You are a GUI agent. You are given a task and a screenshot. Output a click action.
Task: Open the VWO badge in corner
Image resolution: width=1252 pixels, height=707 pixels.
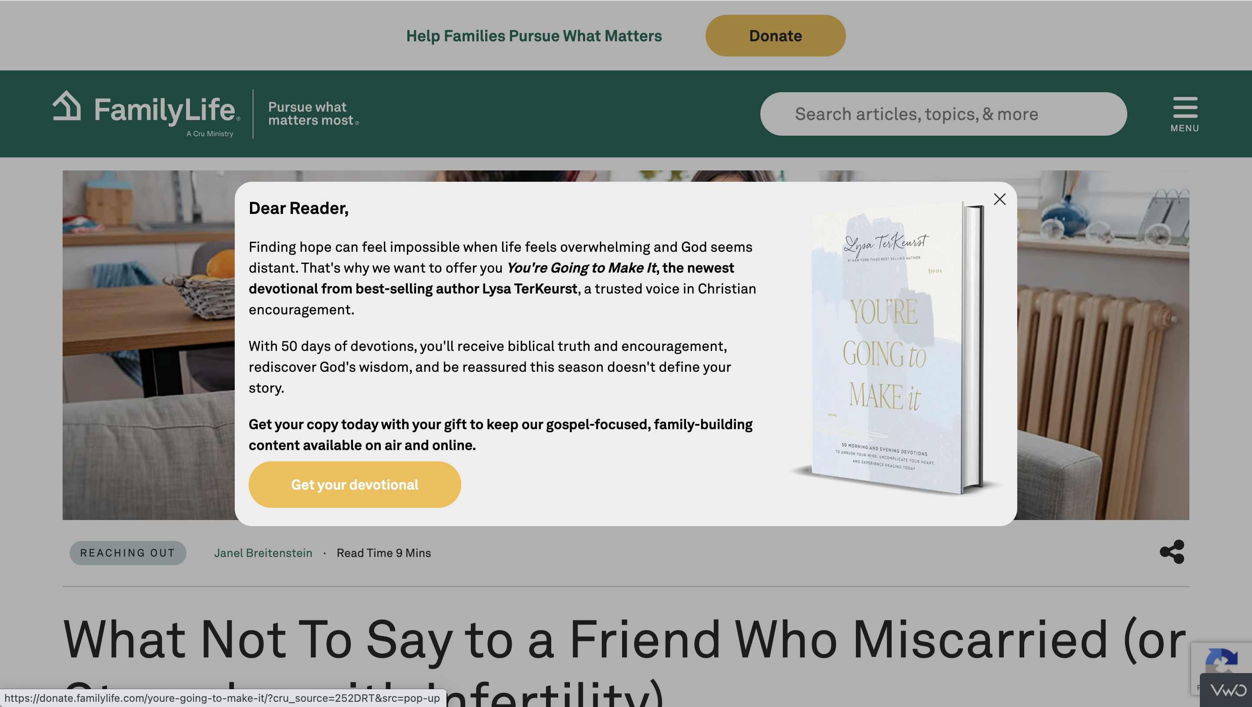pyautogui.click(x=1228, y=690)
